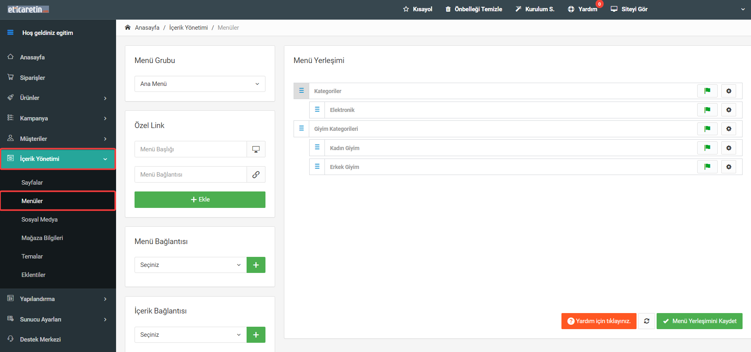
Task: Select Sayfalar submenu item
Action: [x=58, y=183]
